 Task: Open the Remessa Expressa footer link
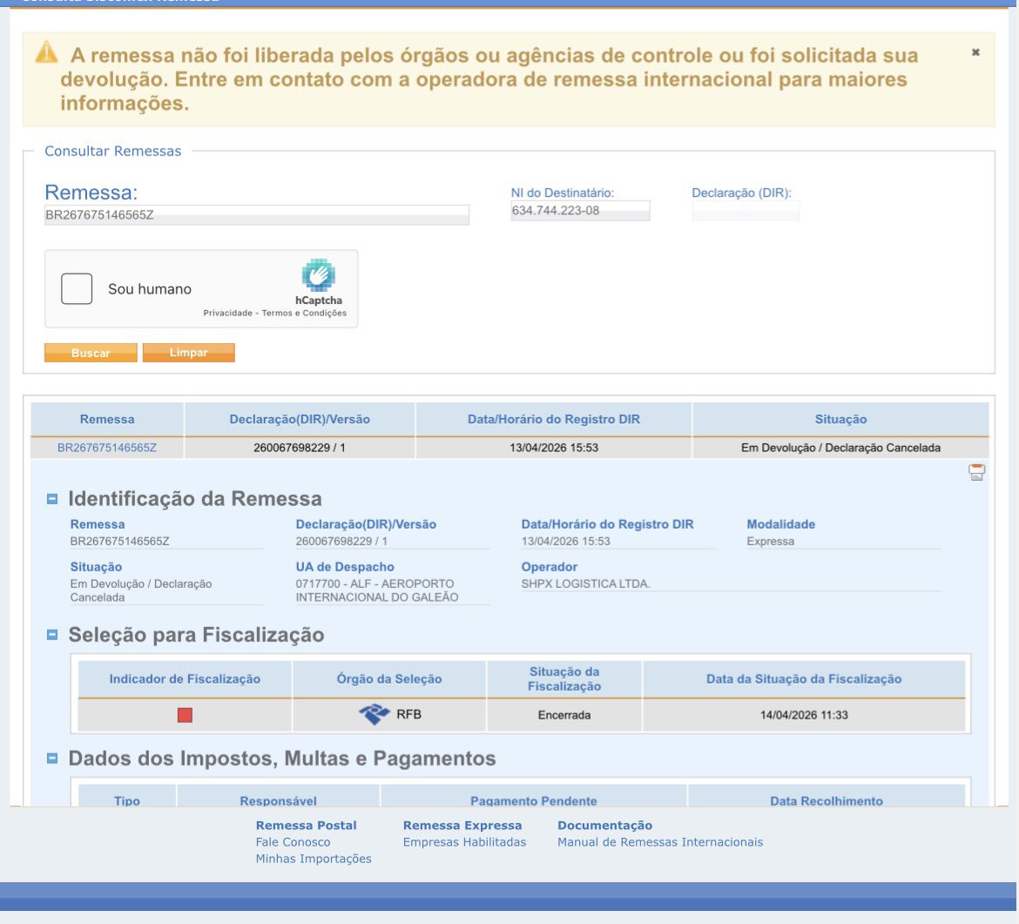(x=462, y=826)
